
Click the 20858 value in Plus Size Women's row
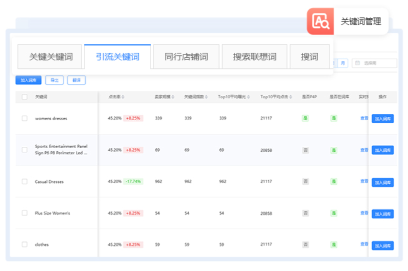(266, 213)
